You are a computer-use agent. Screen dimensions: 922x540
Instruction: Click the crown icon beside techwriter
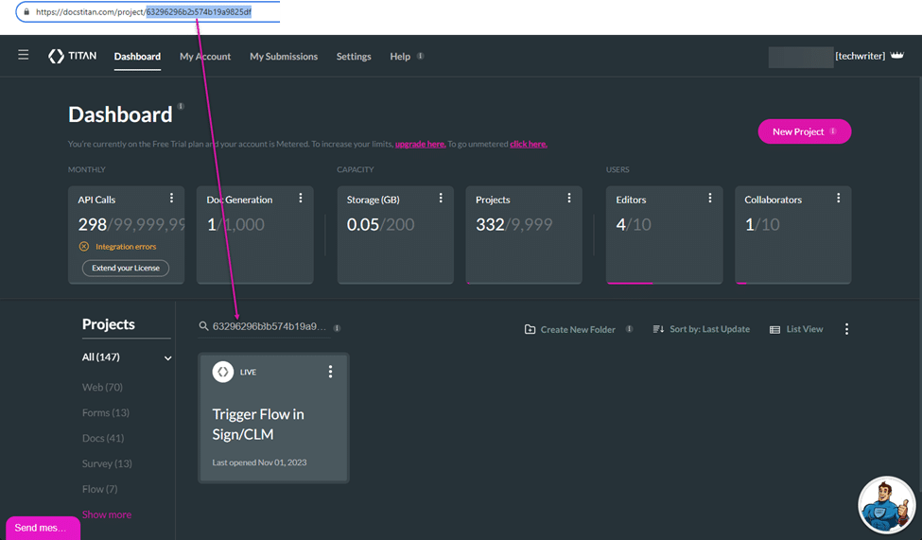coord(896,55)
